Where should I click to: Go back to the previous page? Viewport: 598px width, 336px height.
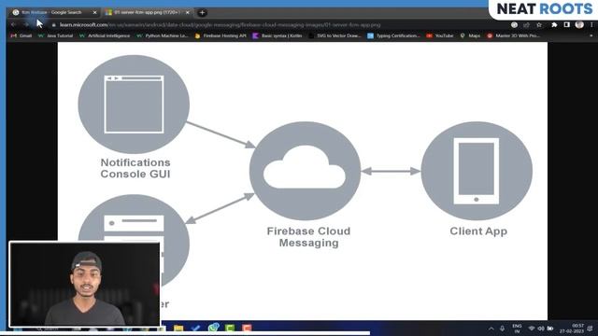tap(13, 25)
